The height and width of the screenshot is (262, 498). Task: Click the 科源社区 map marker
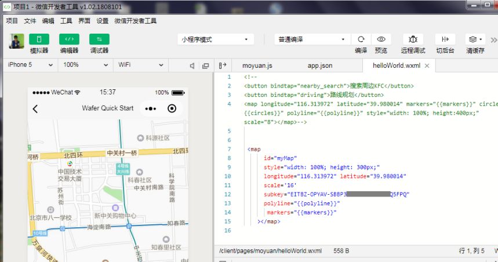click(140, 138)
